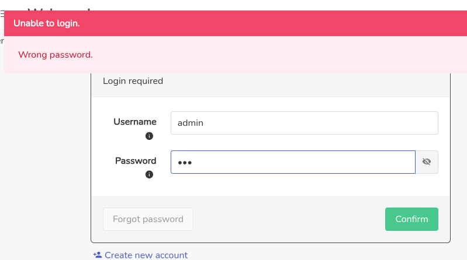The image size is (467, 260).
Task: Click the Wrong password message text
Action: 56,55
